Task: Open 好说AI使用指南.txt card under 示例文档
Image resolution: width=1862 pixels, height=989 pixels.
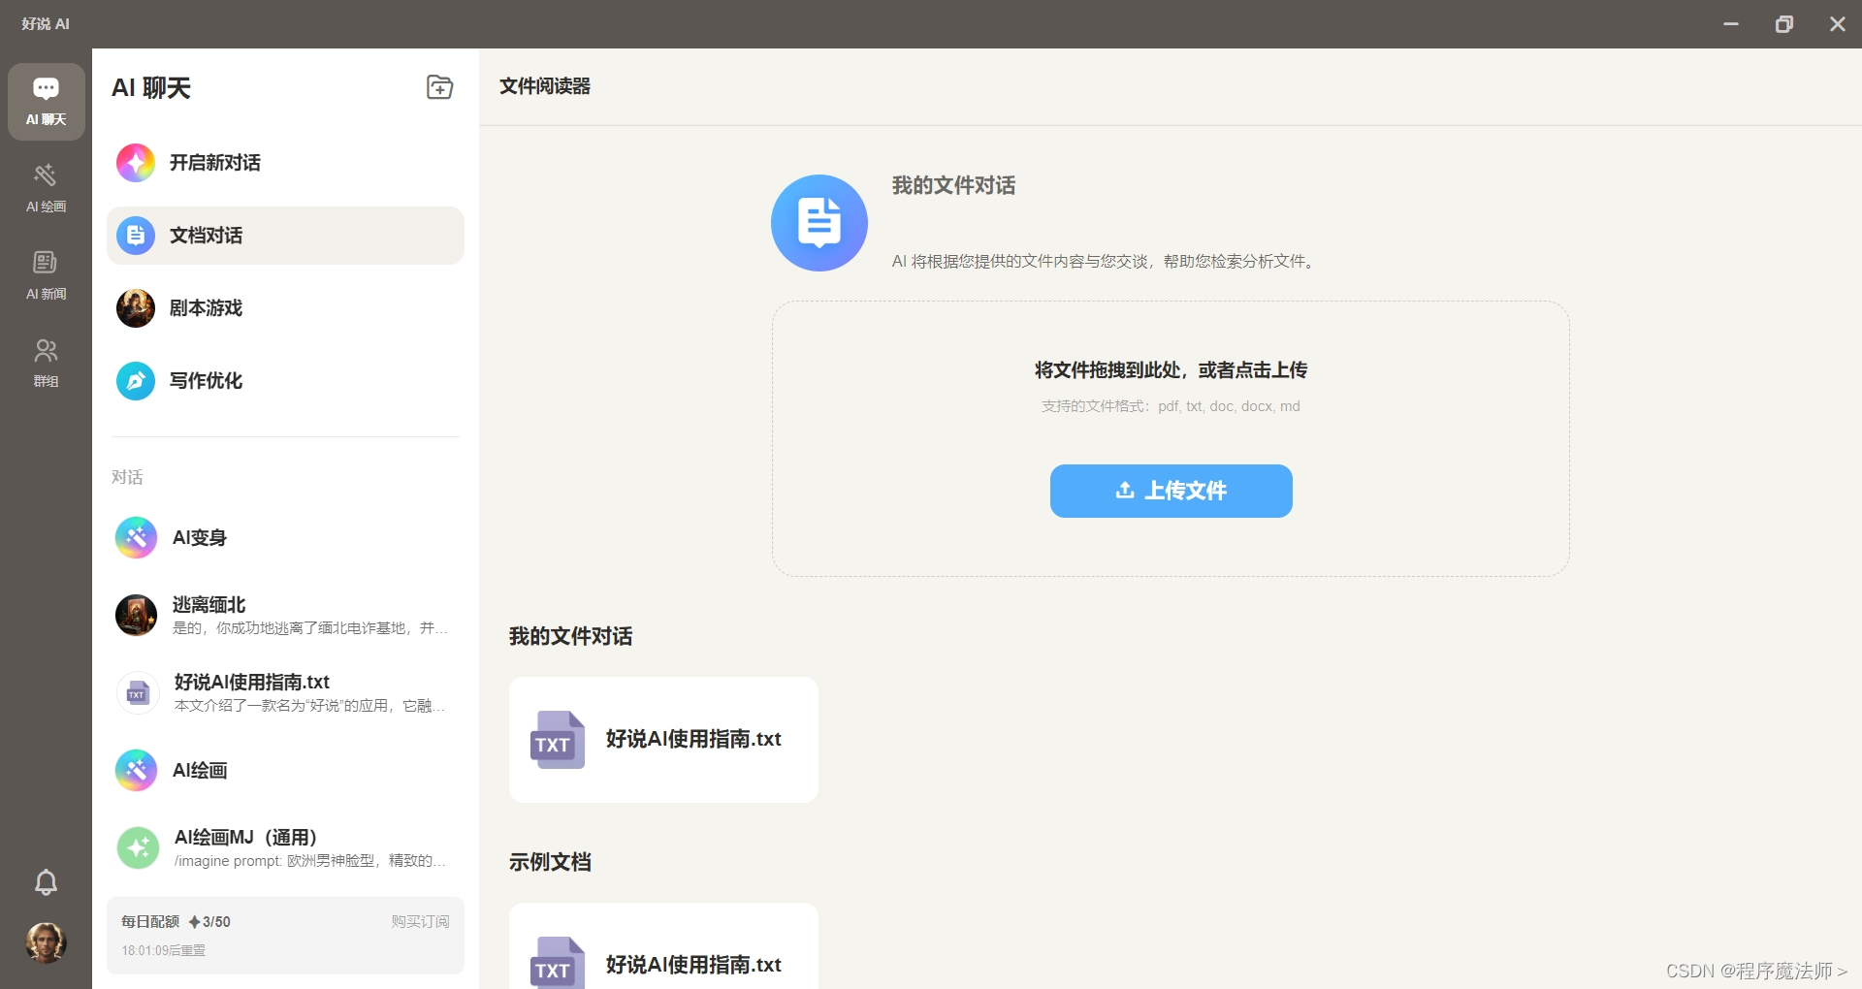Action: coord(663,946)
